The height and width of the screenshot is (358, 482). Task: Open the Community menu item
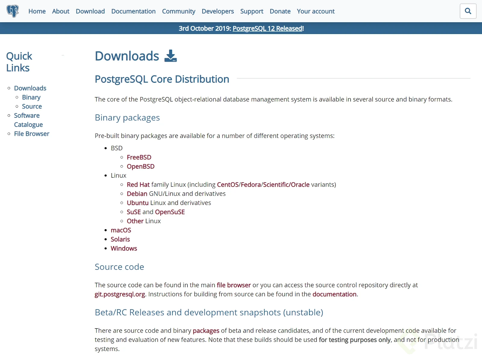(x=179, y=11)
